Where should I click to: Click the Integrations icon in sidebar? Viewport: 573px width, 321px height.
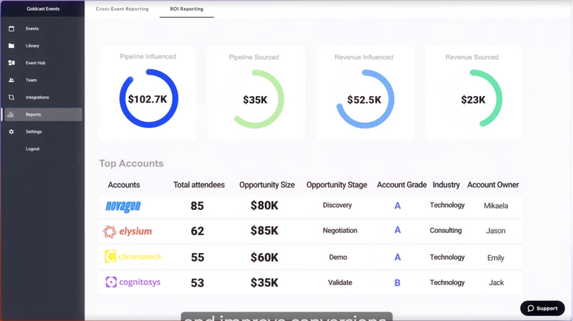click(11, 97)
